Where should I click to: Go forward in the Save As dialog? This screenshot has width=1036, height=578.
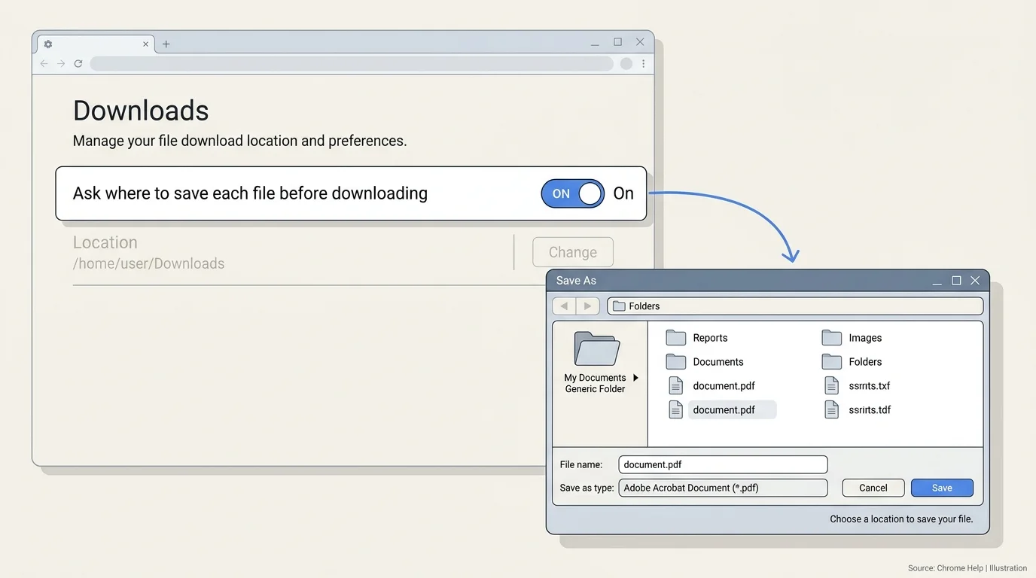[588, 306]
